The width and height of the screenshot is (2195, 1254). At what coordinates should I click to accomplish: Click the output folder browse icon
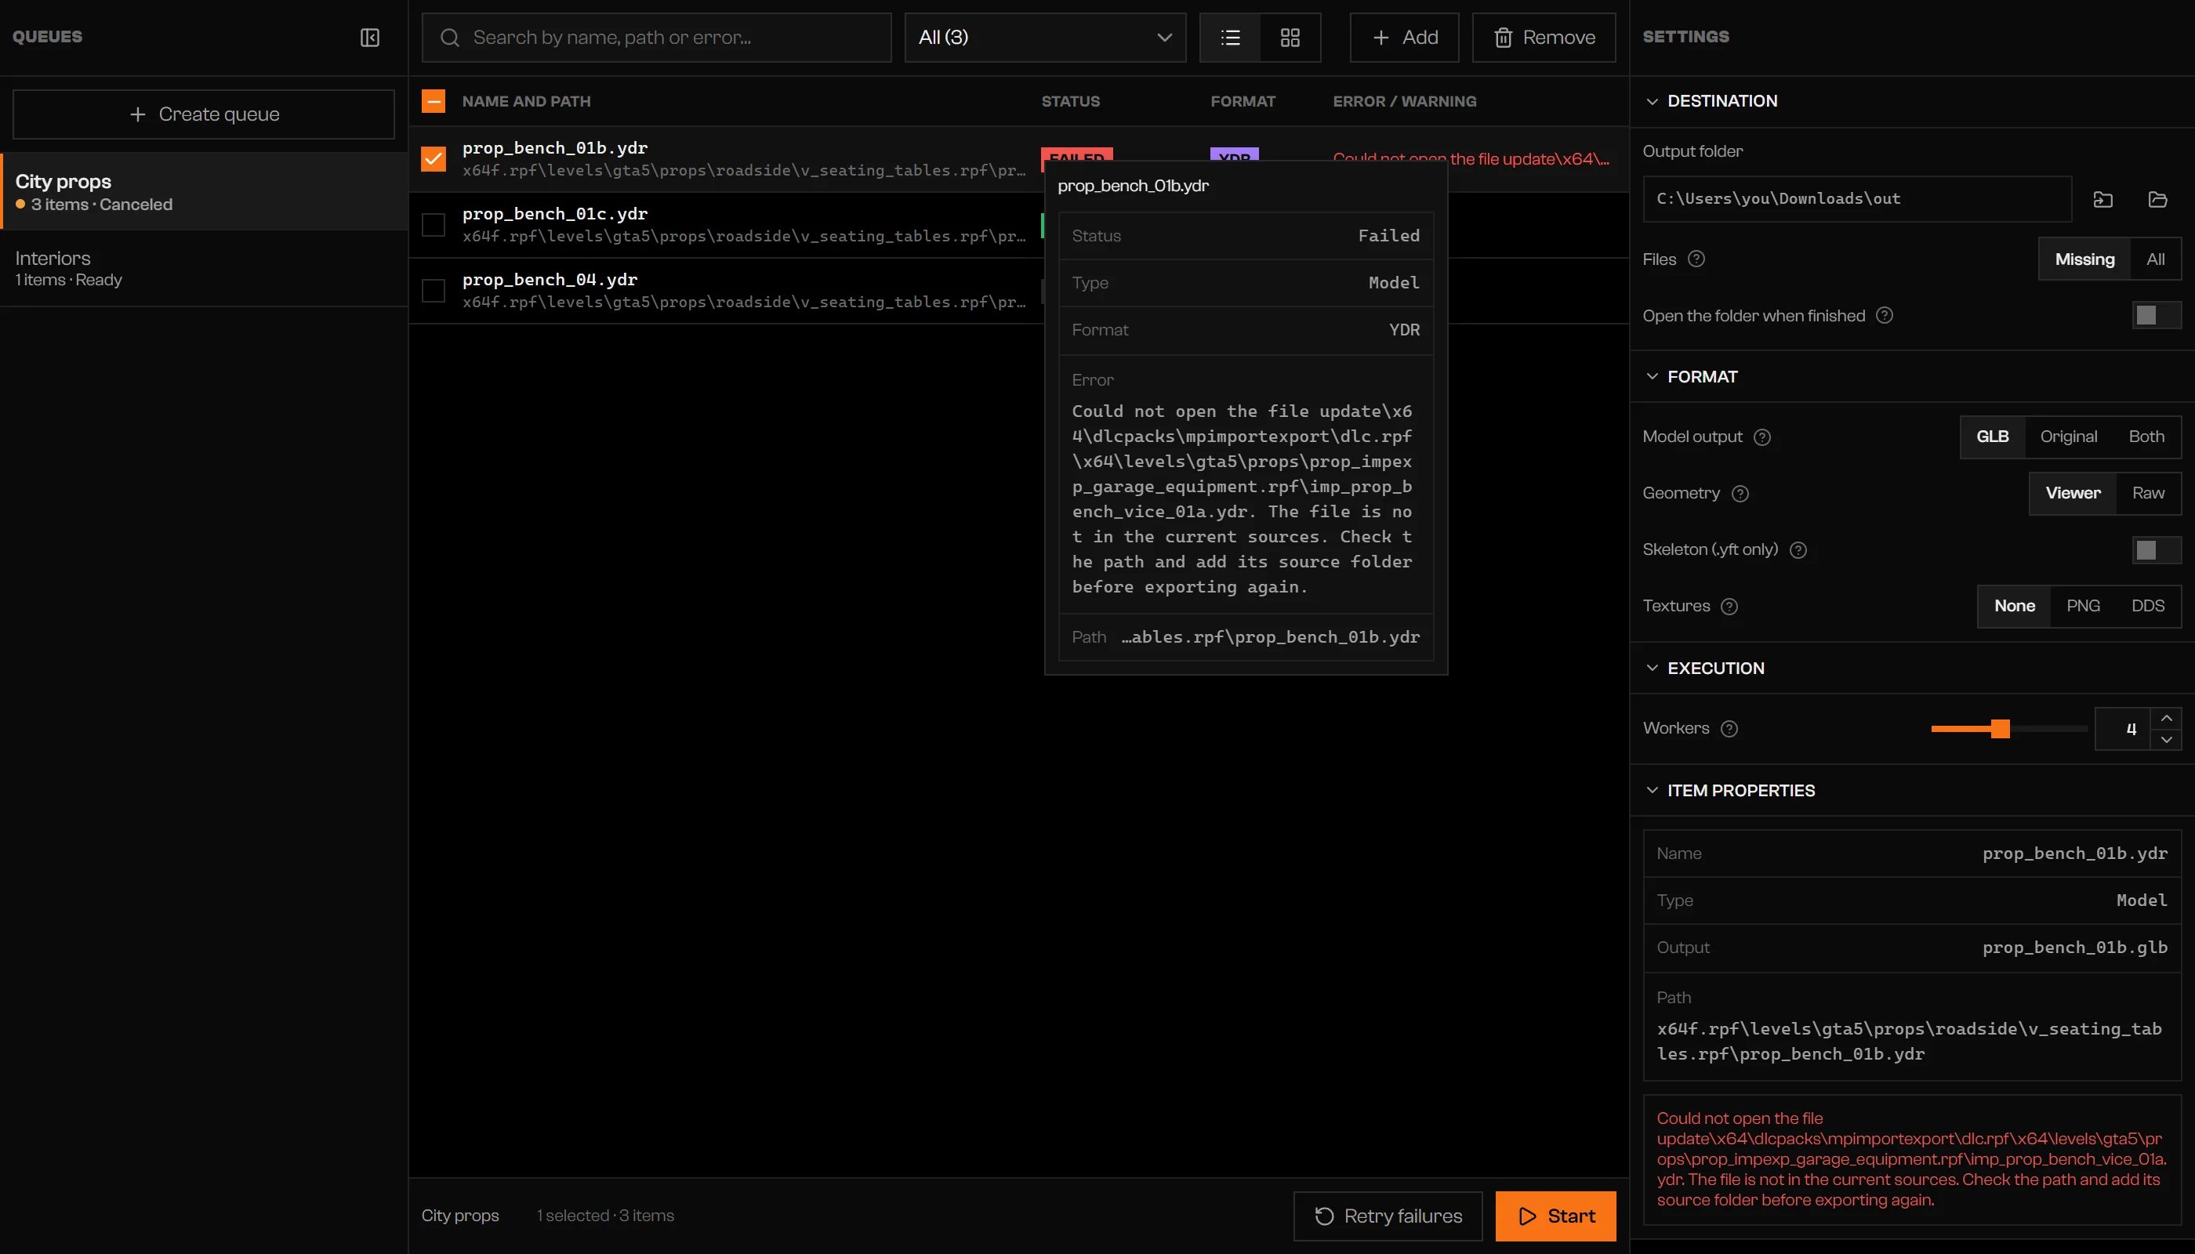click(x=2102, y=199)
